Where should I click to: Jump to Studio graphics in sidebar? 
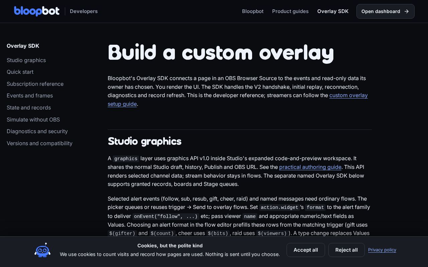click(26, 60)
